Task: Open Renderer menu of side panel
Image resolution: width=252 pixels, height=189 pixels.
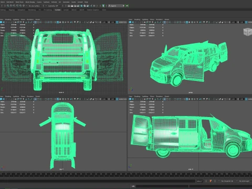Action: 159,96
